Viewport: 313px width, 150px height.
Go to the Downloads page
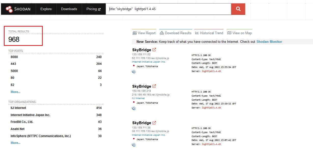click(69, 9)
